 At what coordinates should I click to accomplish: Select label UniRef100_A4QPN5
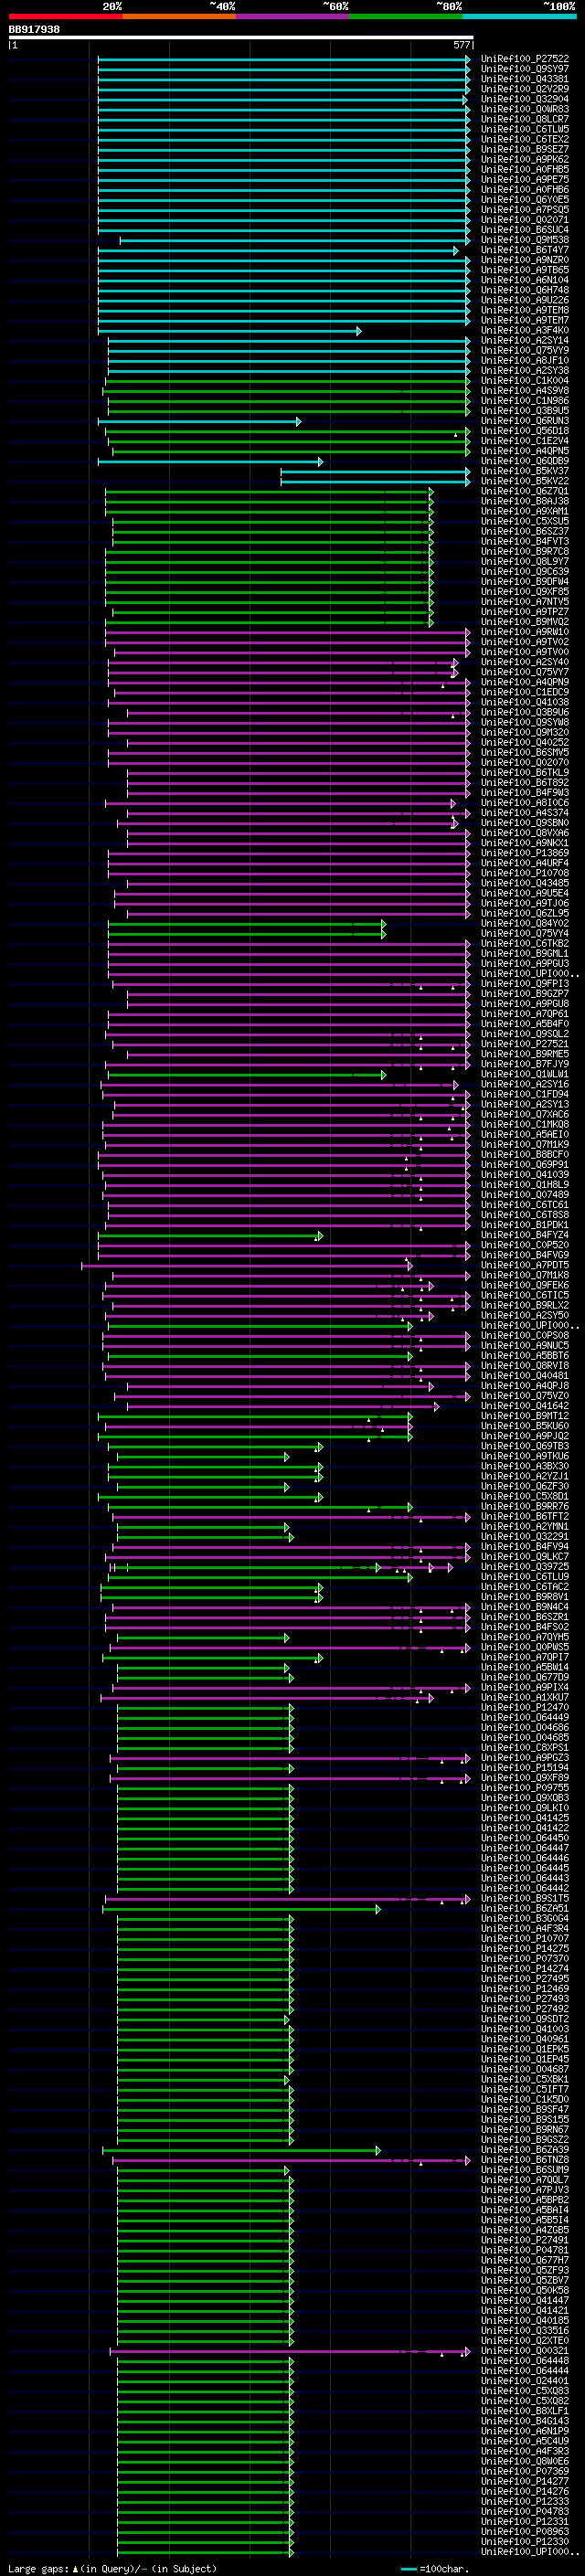525,451
